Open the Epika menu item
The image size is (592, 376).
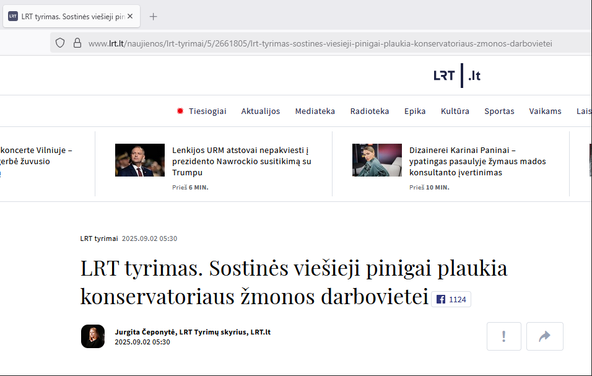(x=415, y=111)
